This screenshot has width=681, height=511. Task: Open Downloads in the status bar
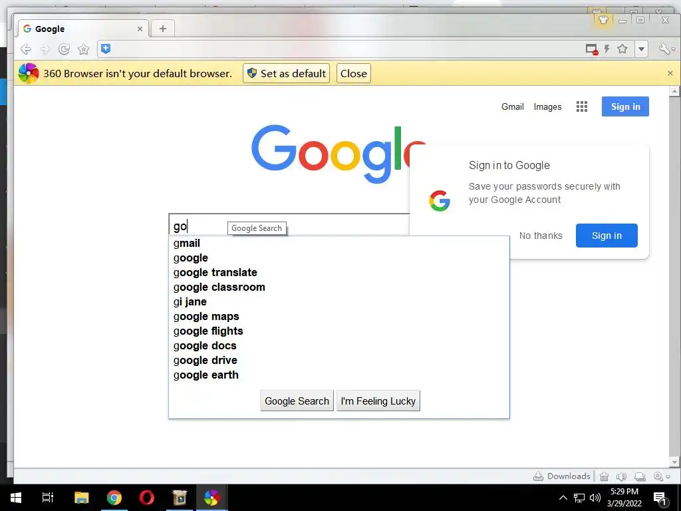pyautogui.click(x=561, y=476)
